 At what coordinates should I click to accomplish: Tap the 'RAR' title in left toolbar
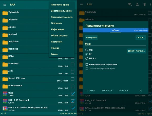(x=13, y=5)
